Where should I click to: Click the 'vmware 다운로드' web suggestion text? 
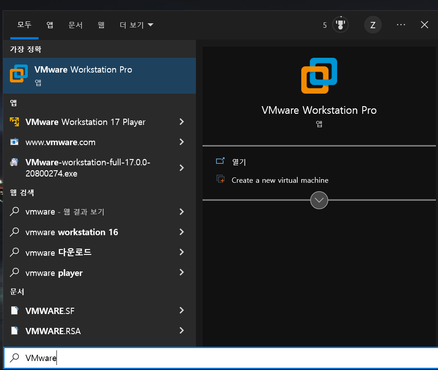(x=58, y=253)
